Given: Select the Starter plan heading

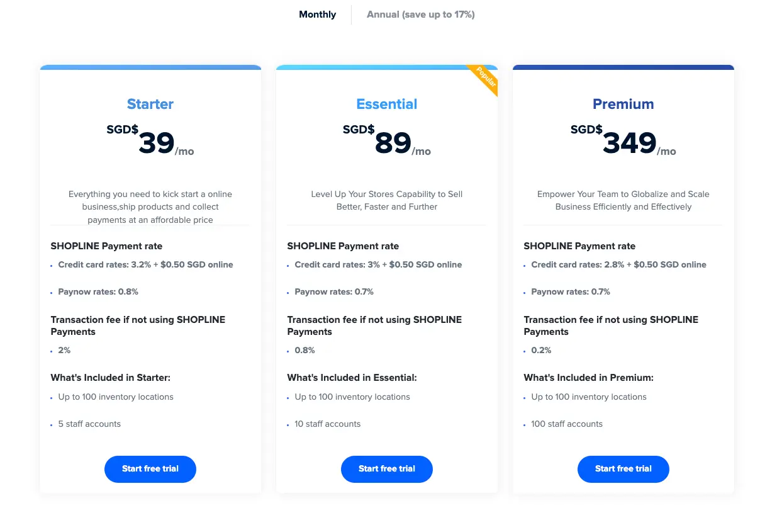Looking at the screenshot, I should coord(150,104).
